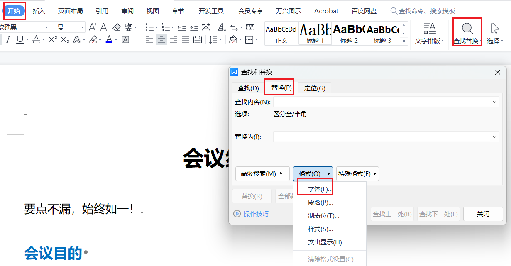511x266 pixels.
Task: Click the Superscript X² icon
Action: pyautogui.click(x=52, y=40)
